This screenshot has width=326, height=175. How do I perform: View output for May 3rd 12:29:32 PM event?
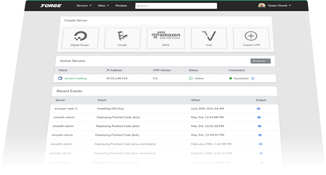point(260,135)
